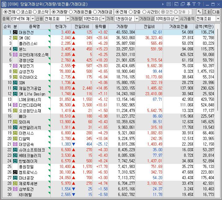
Task: Click the 신 badge beside 제일전기공업
Action: pyautogui.click(x=15, y=88)
